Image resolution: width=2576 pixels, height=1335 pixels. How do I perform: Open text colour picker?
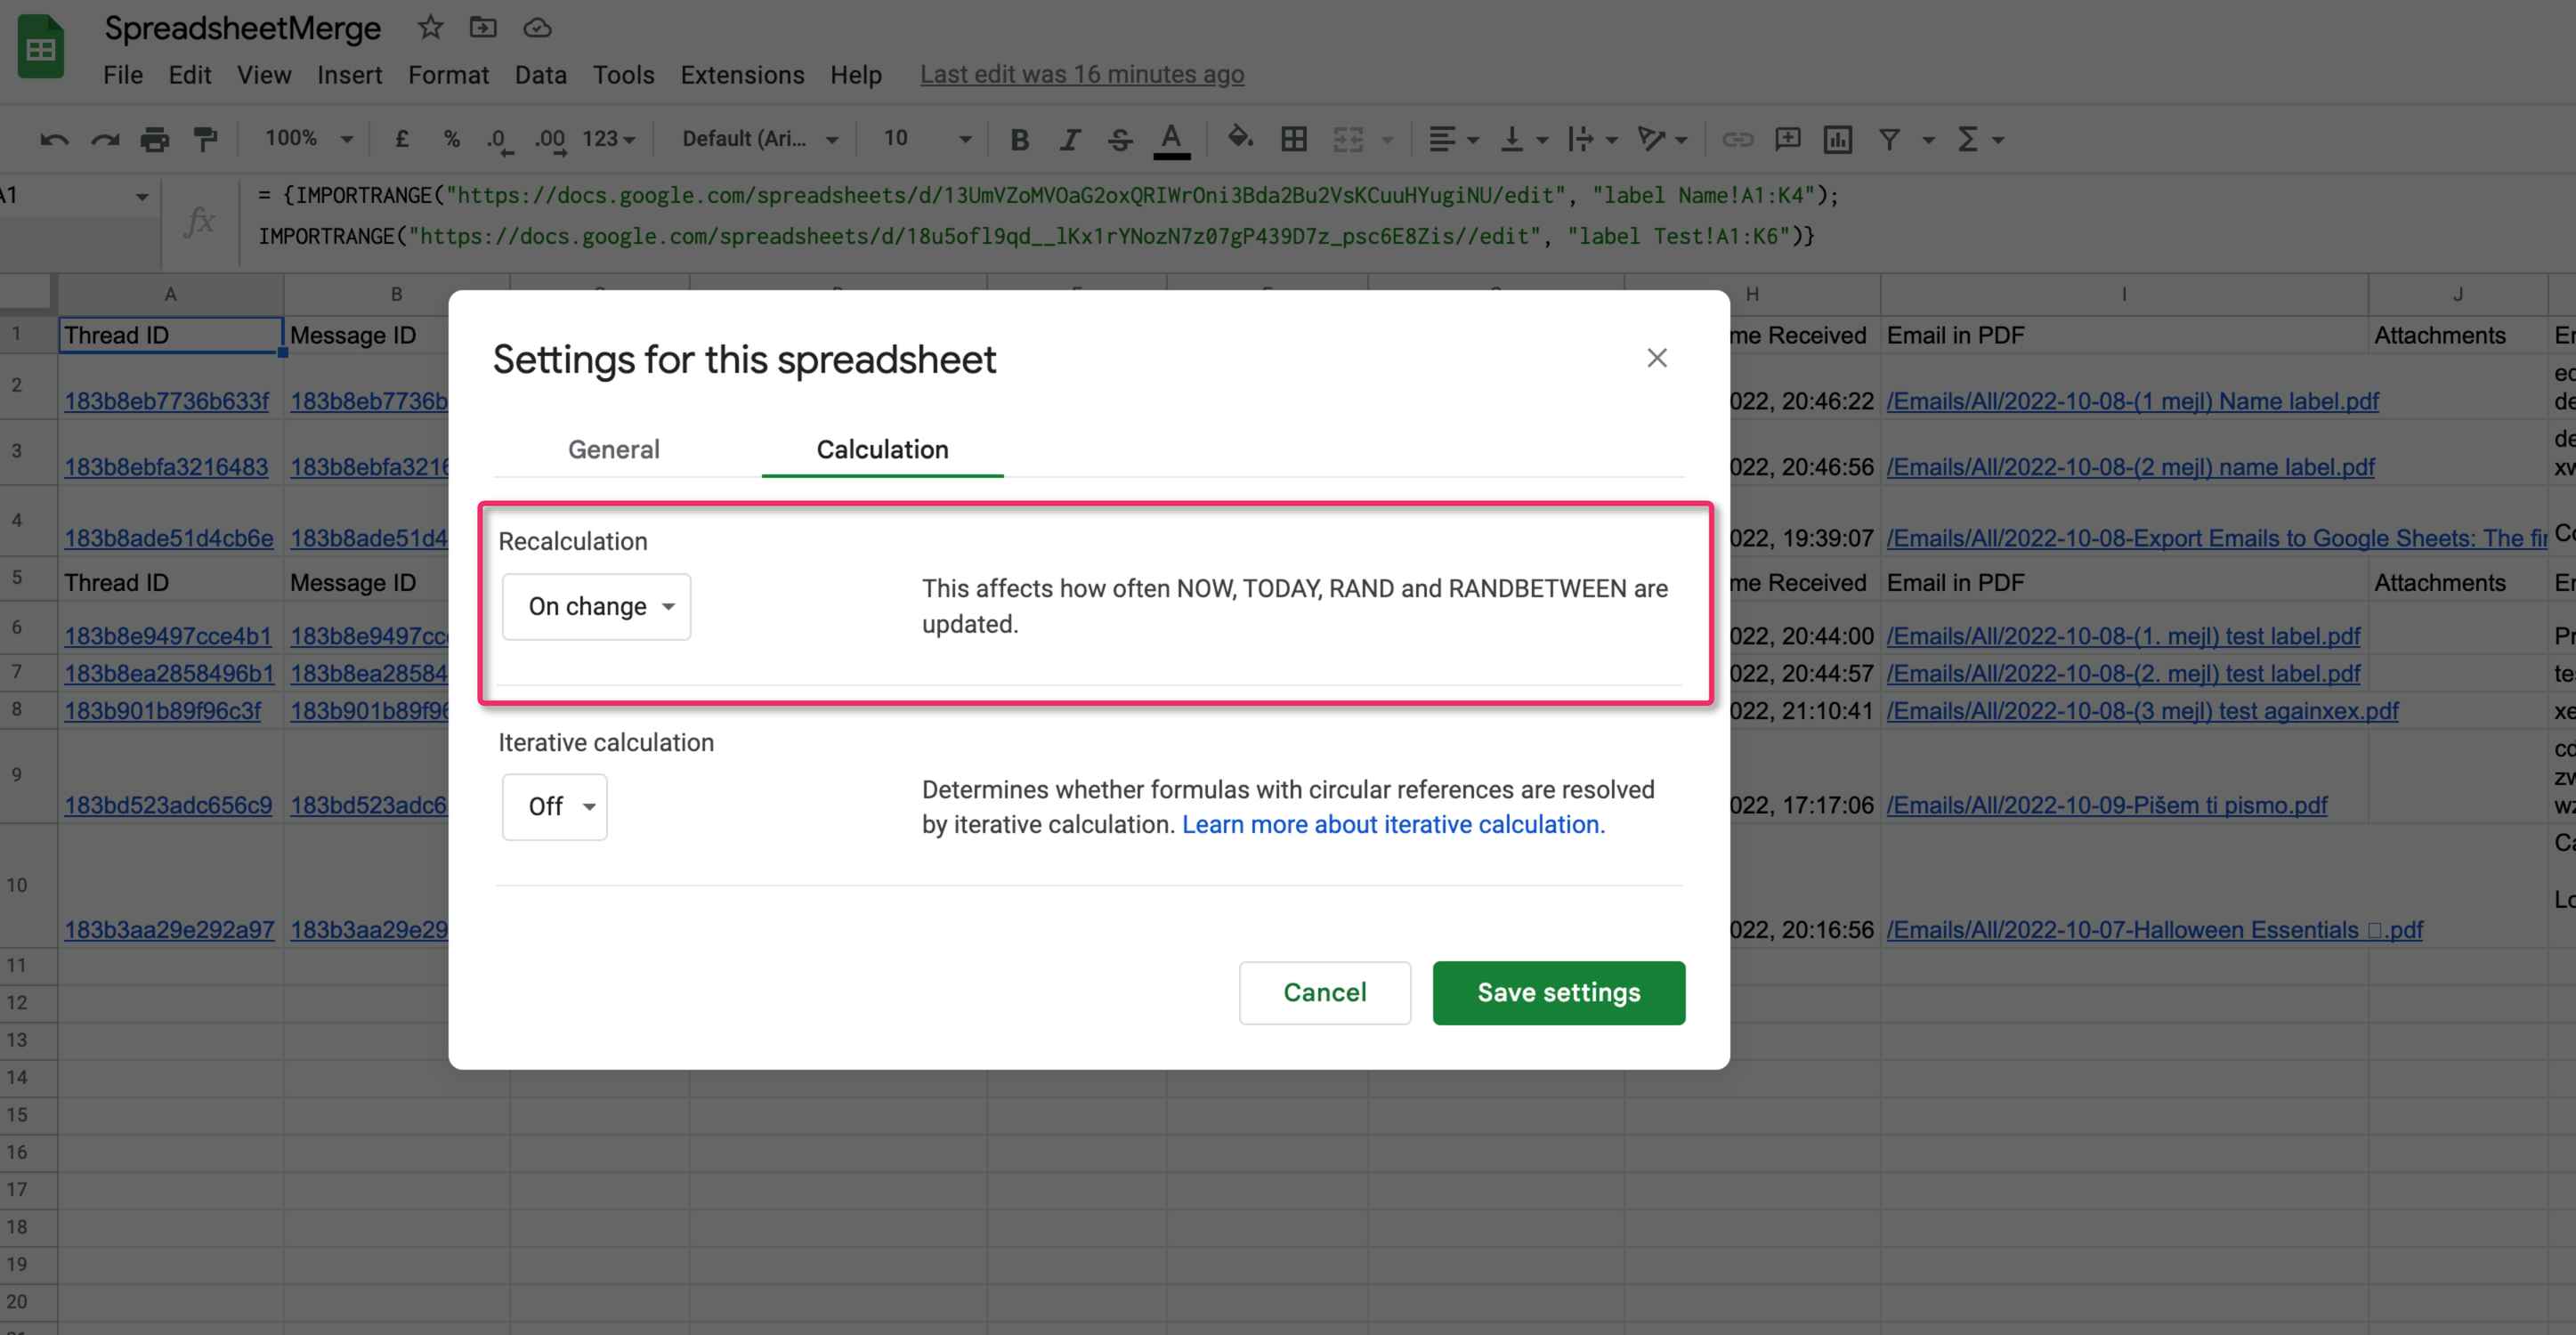[x=1171, y=139]
